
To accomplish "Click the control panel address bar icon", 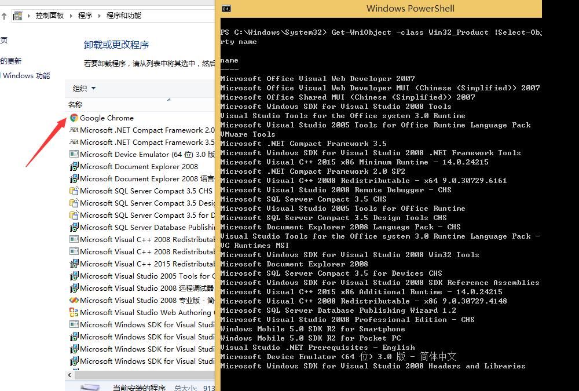I will point(18,16).
